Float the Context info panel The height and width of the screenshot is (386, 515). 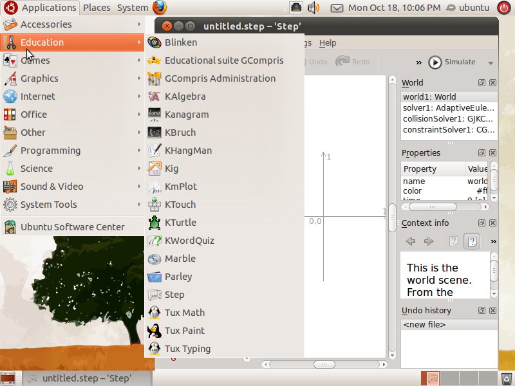tap(482, 223)
